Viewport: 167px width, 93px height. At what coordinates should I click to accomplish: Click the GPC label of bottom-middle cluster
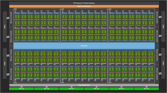point(63,82)
